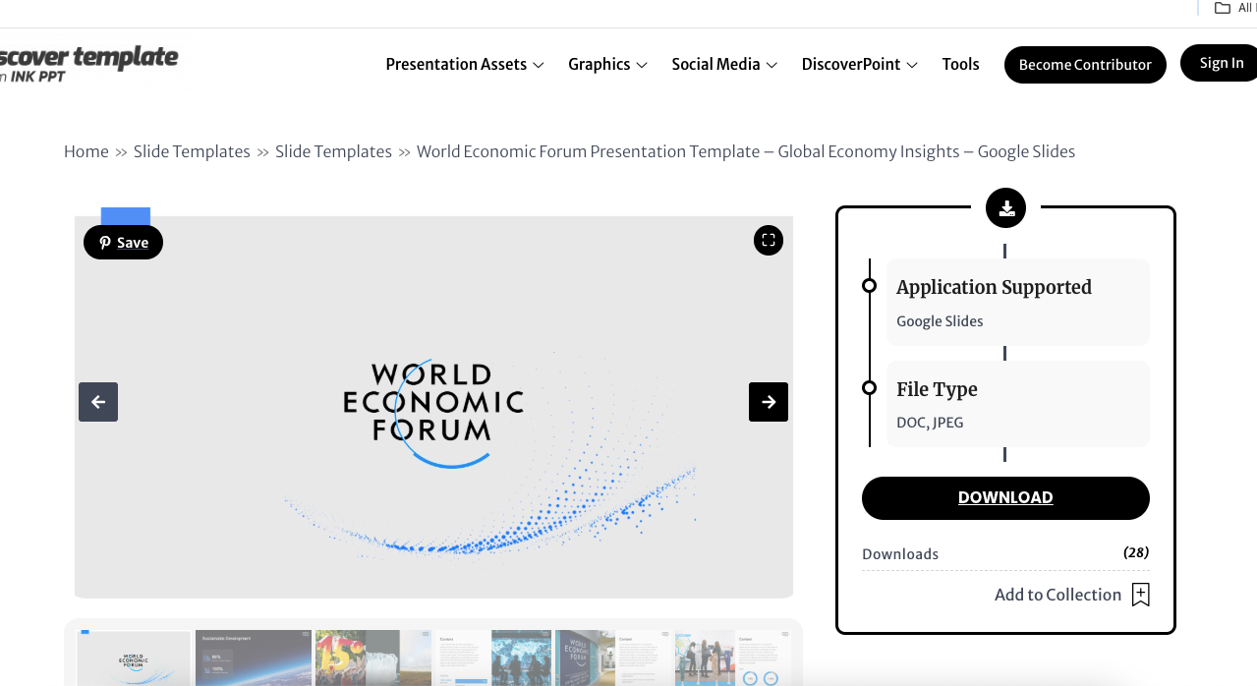Select the 1.5° collage slide thumbnail

373,658
